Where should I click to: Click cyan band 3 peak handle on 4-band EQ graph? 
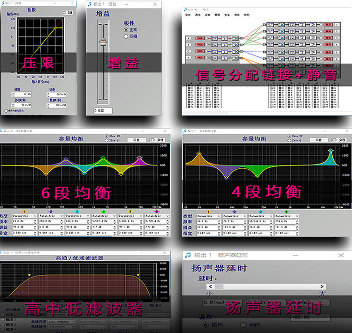330,151
